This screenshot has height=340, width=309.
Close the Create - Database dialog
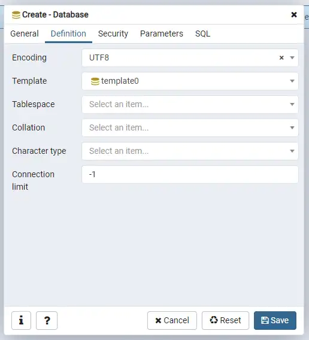(294, 14)
